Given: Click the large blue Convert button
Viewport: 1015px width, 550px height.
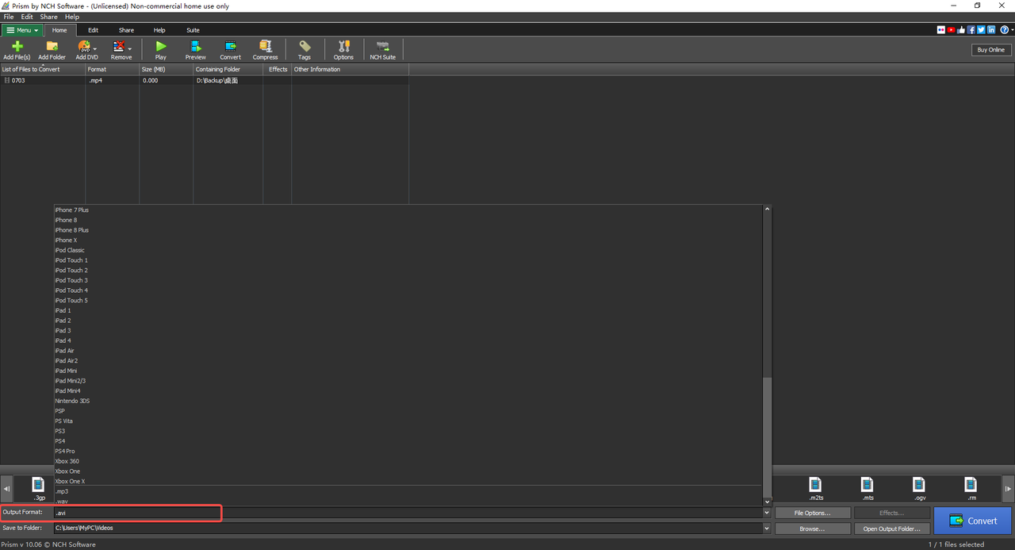Looking at the screenshot, I should (972, 521).
